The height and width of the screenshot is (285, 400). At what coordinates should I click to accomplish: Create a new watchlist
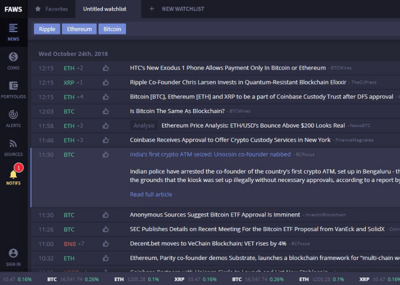pyautogui.click(x=177, y=9)
